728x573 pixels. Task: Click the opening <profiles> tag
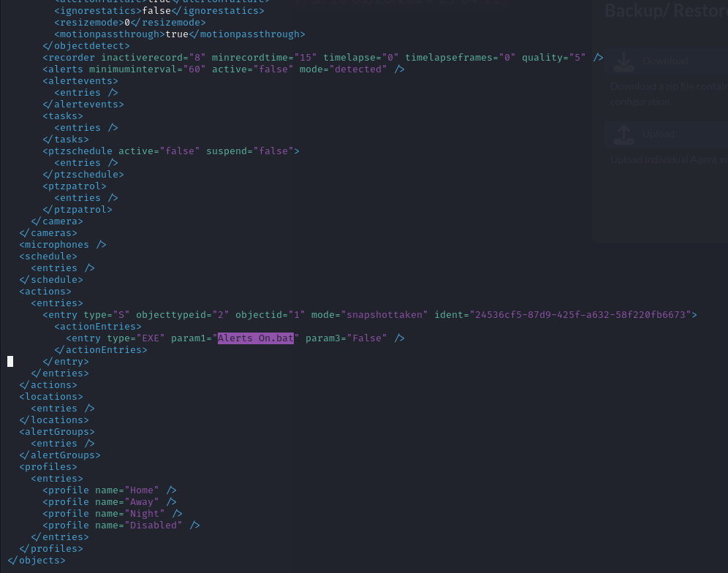coord(48,467)
